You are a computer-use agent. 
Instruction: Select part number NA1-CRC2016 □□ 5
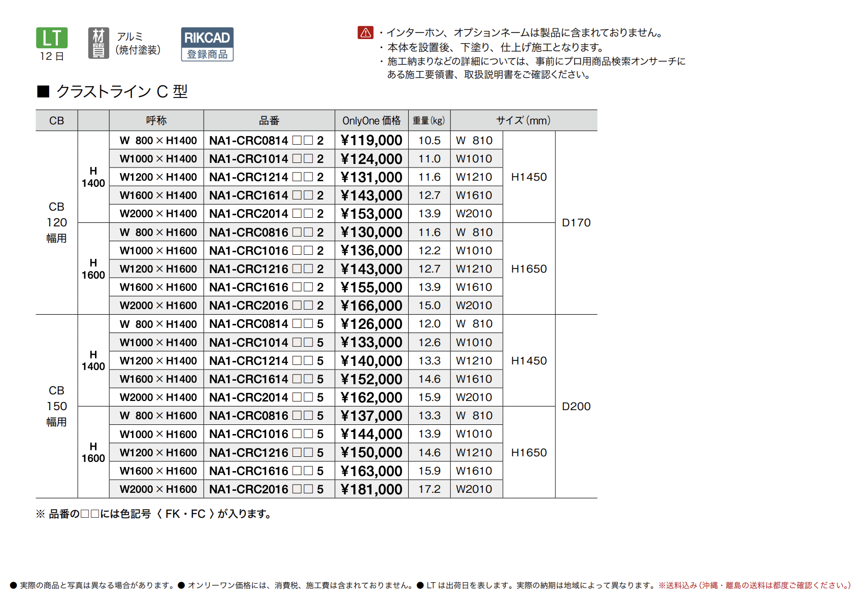267,489
